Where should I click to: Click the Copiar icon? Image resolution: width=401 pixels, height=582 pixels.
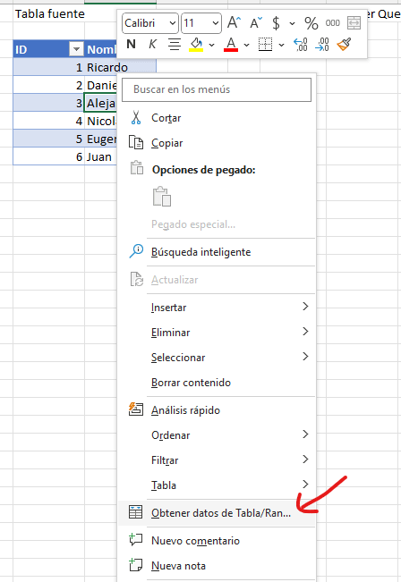point(136,142)
